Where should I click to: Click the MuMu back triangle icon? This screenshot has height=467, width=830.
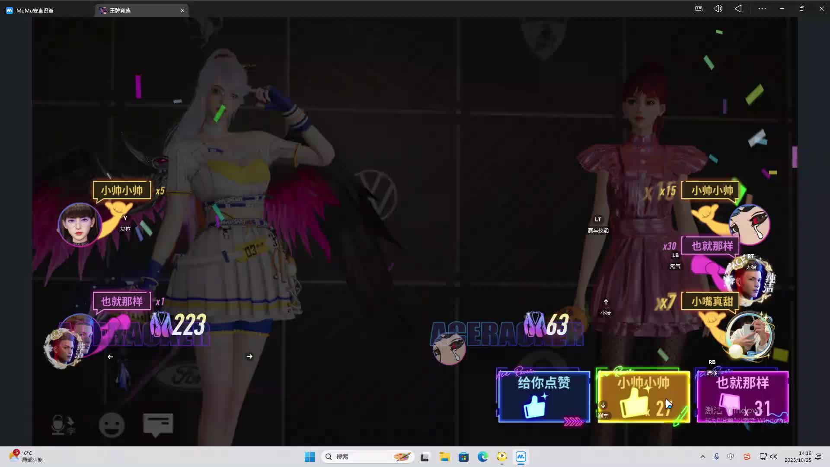[x=738, y=9]
